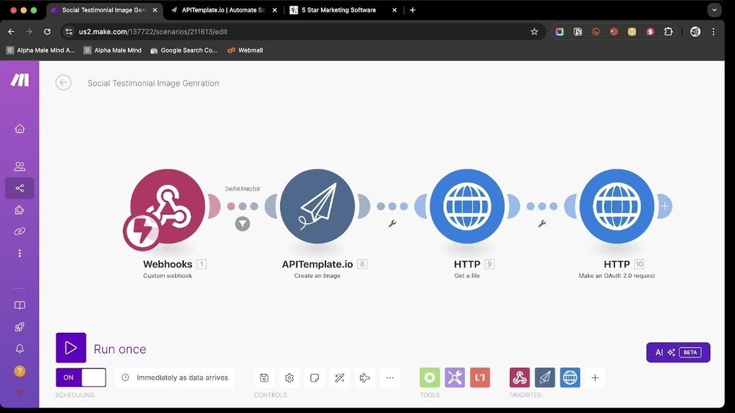Click the Explain flow airplane icon
This screenshot has width=735, height=413.
point(365,378)
